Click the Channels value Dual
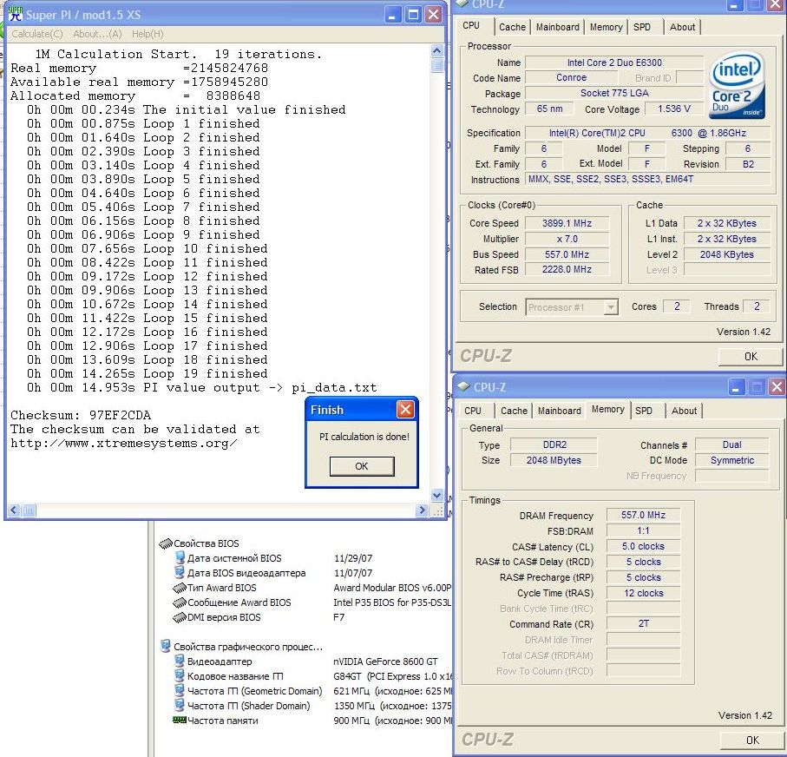Viewport: 787px width, 757px height. (x=731, y=444)
